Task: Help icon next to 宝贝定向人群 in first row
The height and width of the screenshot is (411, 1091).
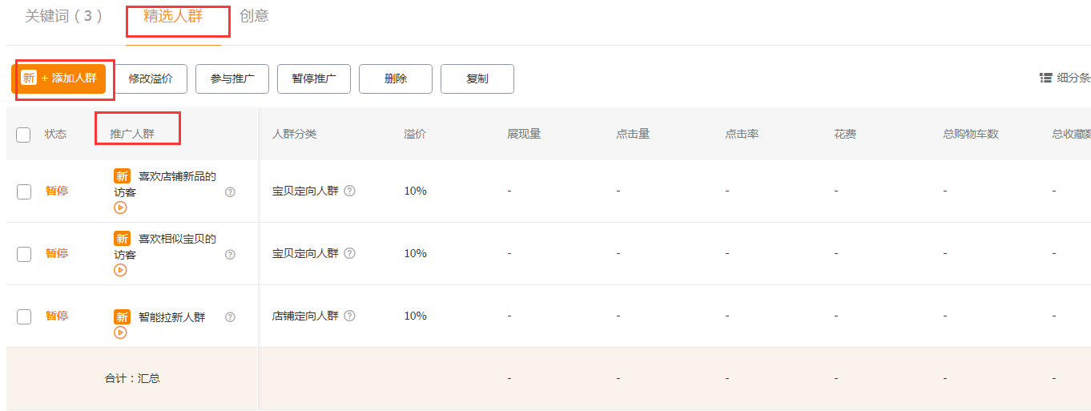Action: pyautogui.click(x=349, y=191)
